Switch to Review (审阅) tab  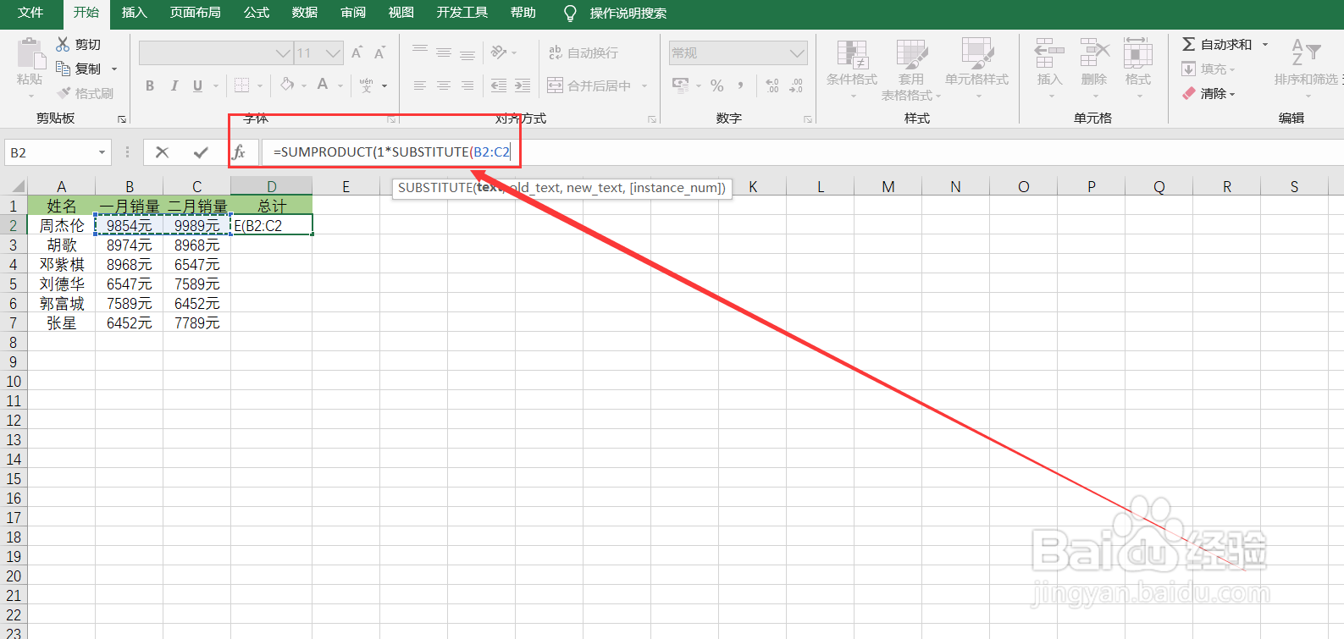click(353, 13)
